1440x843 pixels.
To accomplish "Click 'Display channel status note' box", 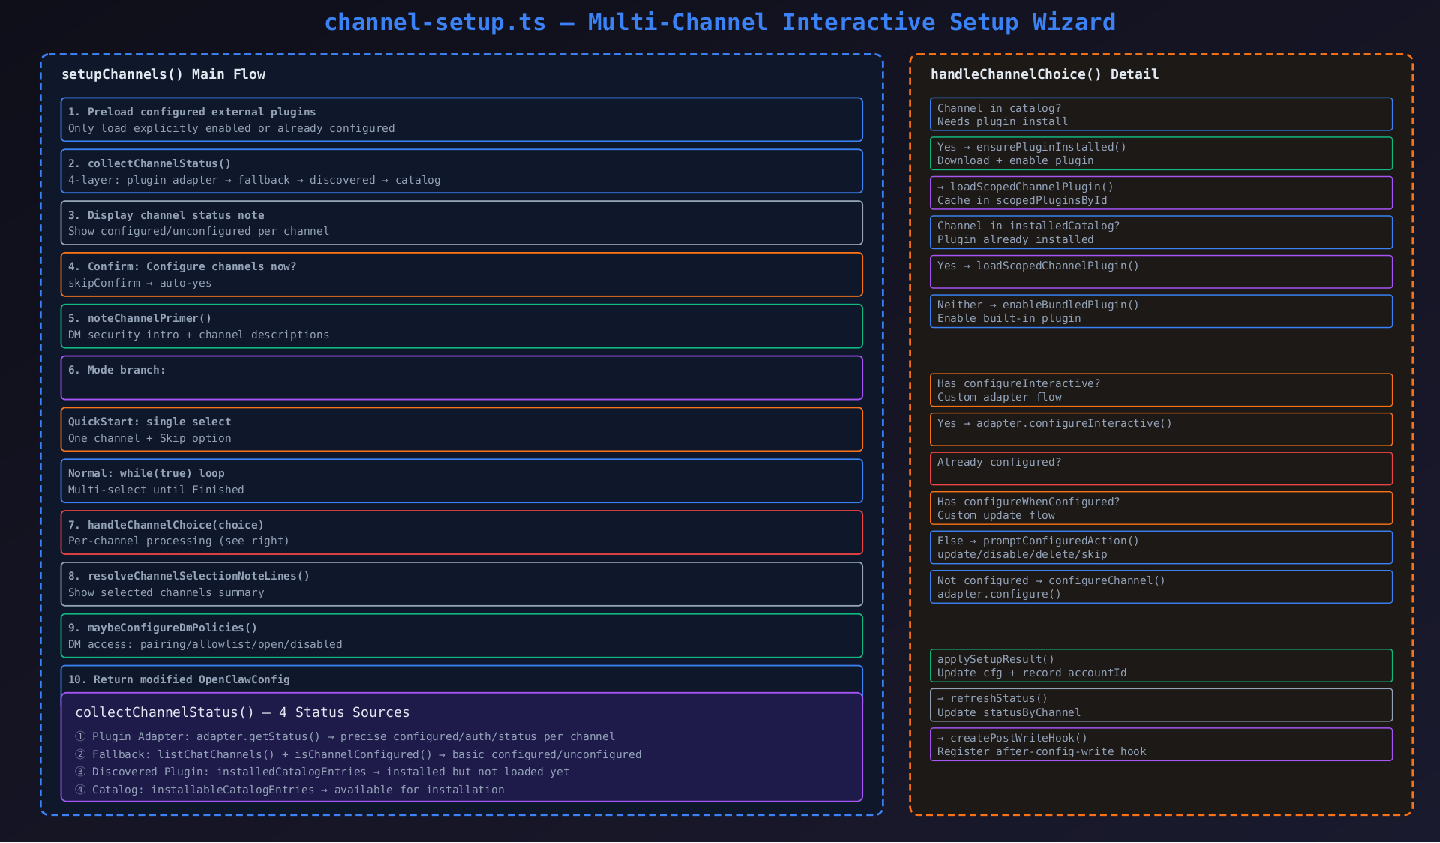I will click(x=461, y=223).
